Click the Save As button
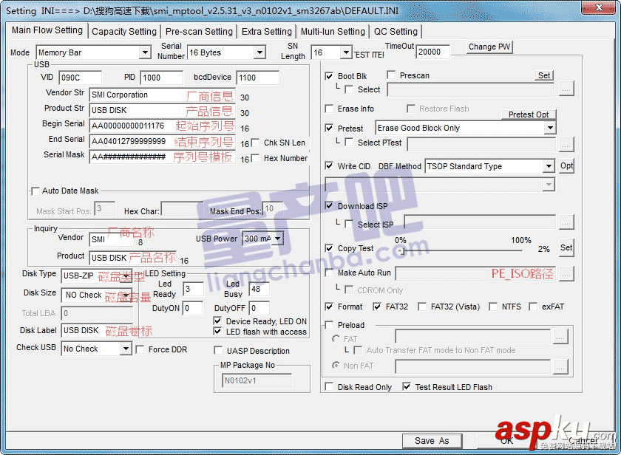Screen dimensions: 621x455 click(432, 440)
